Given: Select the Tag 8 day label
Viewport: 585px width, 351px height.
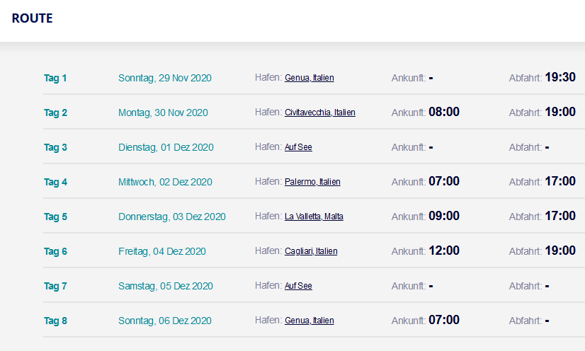Looking at the screenshot, I should [x=55, y=321].
